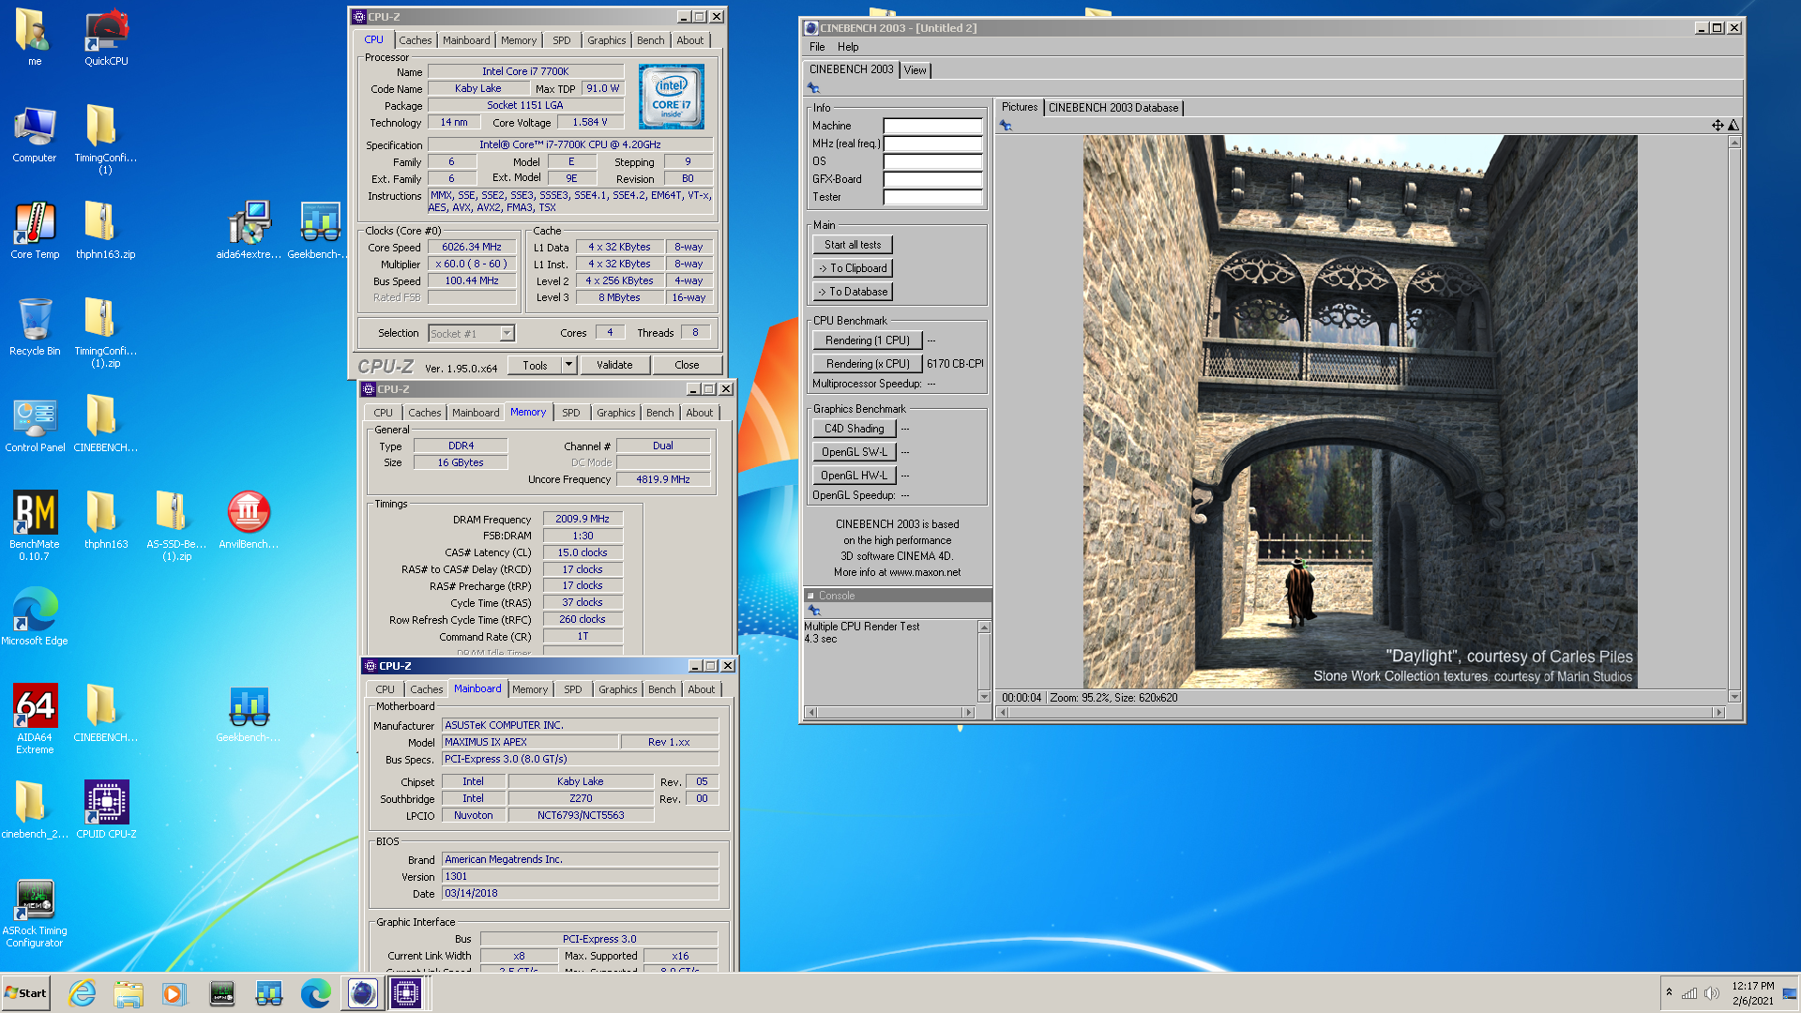Open the QuickCPU desktop shortcut
Image resolution: width=1801 pixels, height=1013 pixels.
pos(106,38)
